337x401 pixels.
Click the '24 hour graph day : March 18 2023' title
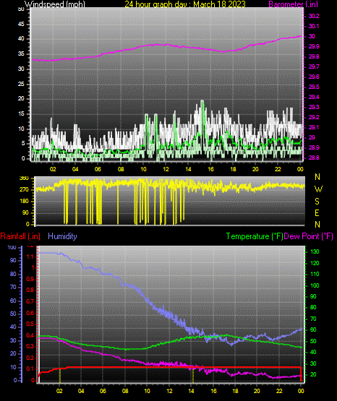coord(185,4)
